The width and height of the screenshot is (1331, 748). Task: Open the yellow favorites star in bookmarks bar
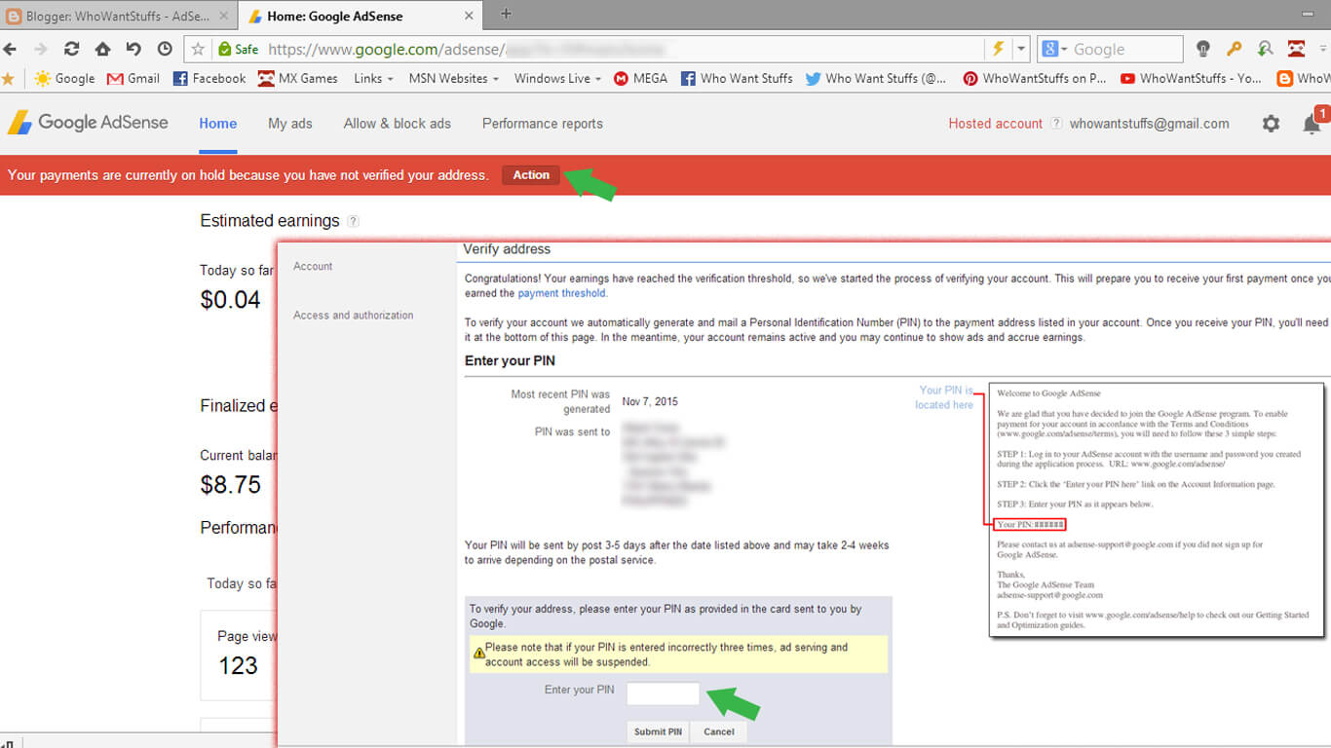tap(8, 78)
